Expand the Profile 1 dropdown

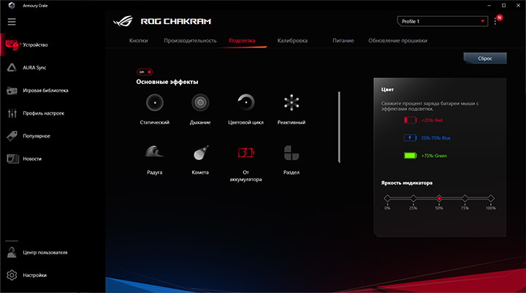[x=443, y=21]
